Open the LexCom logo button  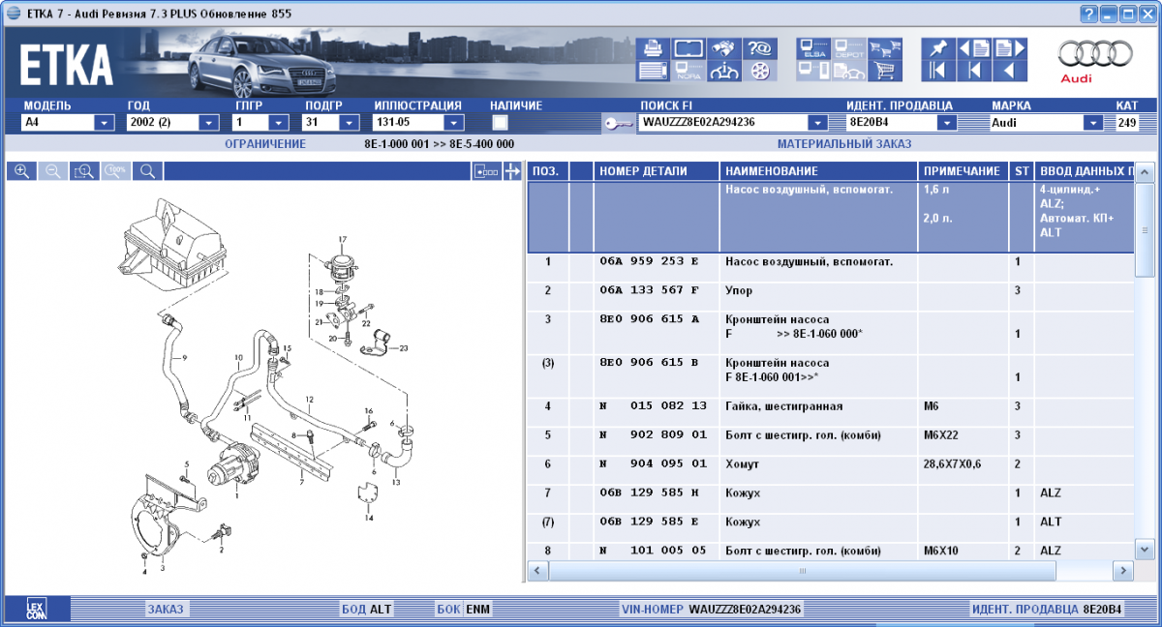(36, 609)
